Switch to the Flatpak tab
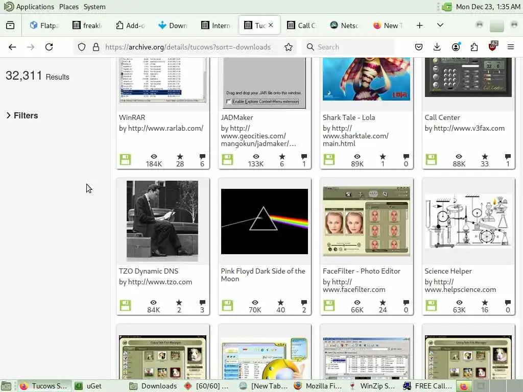Screen dimensions: 523x392 click(44, 26)
